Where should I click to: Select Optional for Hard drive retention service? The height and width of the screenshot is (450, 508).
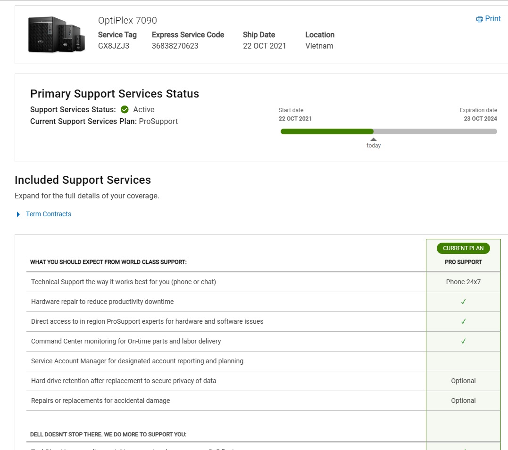(463, 381)
